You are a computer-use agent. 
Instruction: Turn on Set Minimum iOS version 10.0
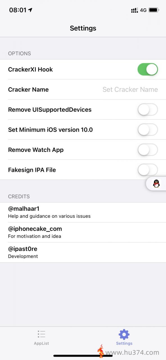tap(148, 130)
